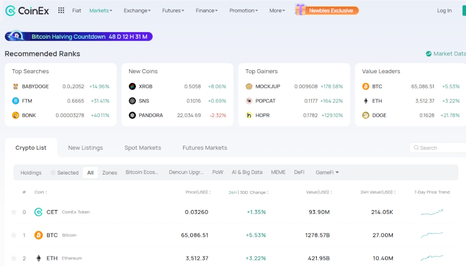Viewport: 466px width, 266px height.
Task: Switch change column to 24H
Action: click(x=232, y=192)
